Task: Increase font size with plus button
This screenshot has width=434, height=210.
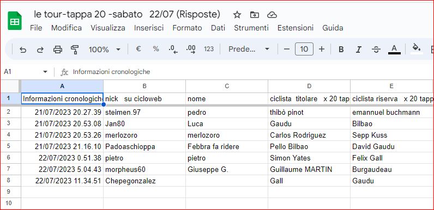Action: (x=321, y=50)
